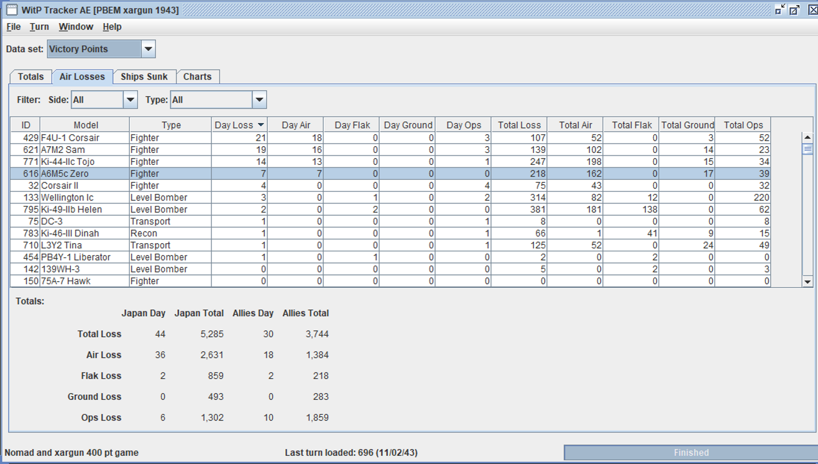Click the window system menu icon
The image size is (818, 464).
click(x=11, y=10)
